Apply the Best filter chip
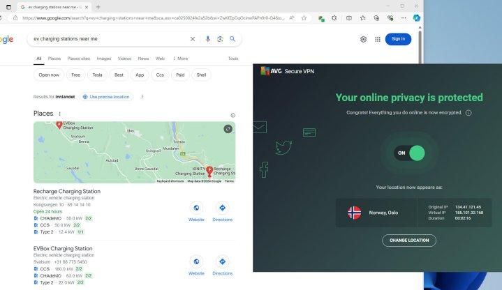Viewport: 502px width, 290px height. pos(119,75)
